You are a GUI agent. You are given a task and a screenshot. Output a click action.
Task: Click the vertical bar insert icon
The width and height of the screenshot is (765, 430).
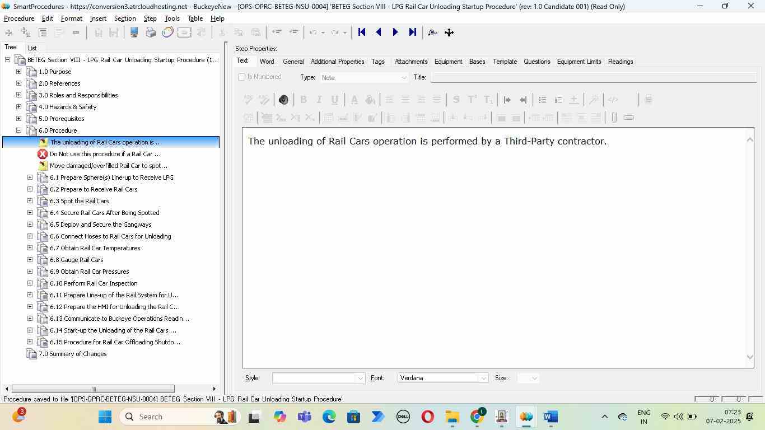point(614,118)
